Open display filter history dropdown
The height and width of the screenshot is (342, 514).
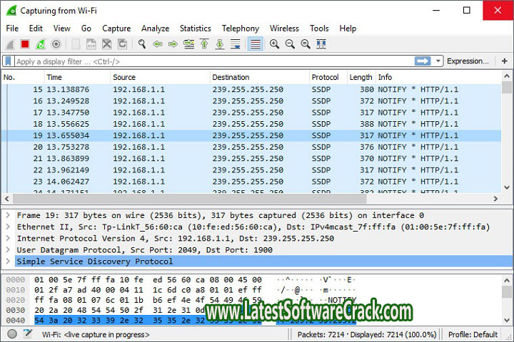point(438,61)
